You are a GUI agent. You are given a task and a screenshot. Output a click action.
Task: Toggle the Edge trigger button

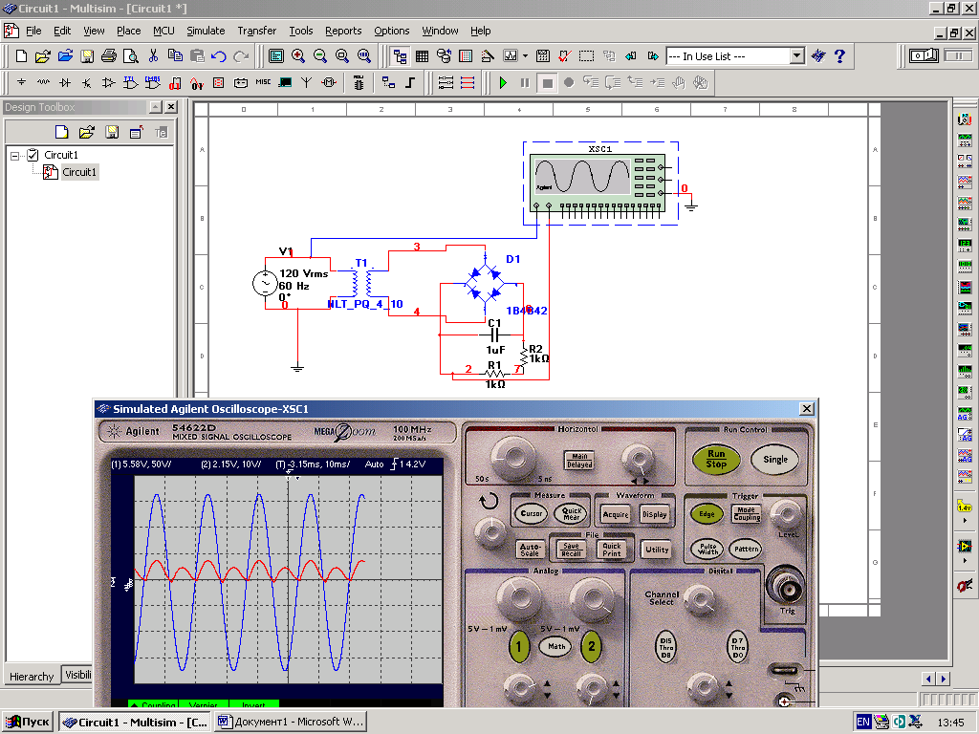[707, 514]
